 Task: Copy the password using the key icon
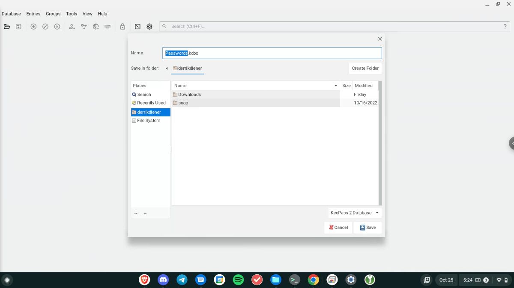click(x=84, y=26)
